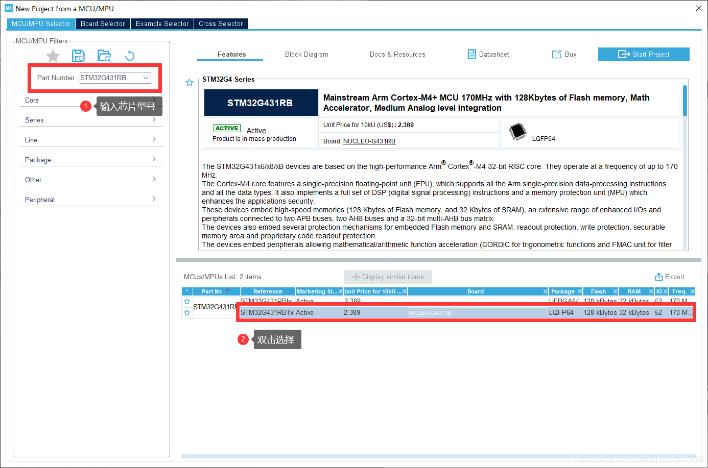The width and height of the screenshot is (708, 468).
Task: Click the Export label text
Action: tap(674, 277)
